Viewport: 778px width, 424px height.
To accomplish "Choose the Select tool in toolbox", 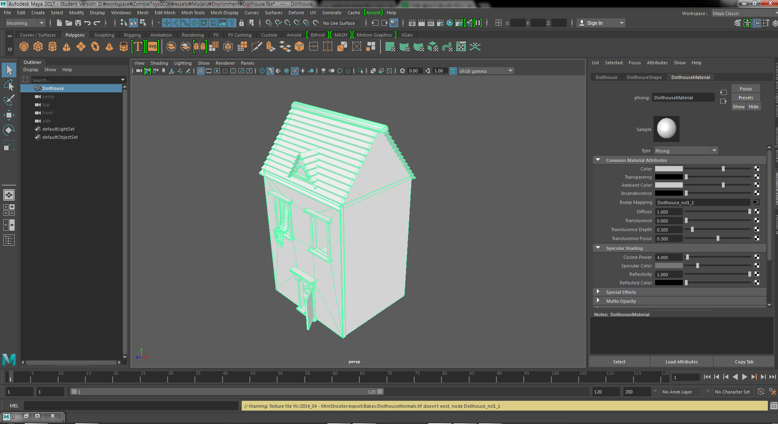I will [9, 70].
